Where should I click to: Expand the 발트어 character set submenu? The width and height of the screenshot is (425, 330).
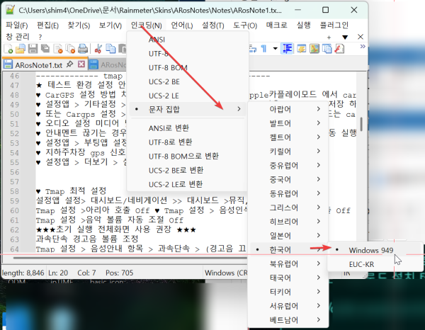(x=288, y=123)
